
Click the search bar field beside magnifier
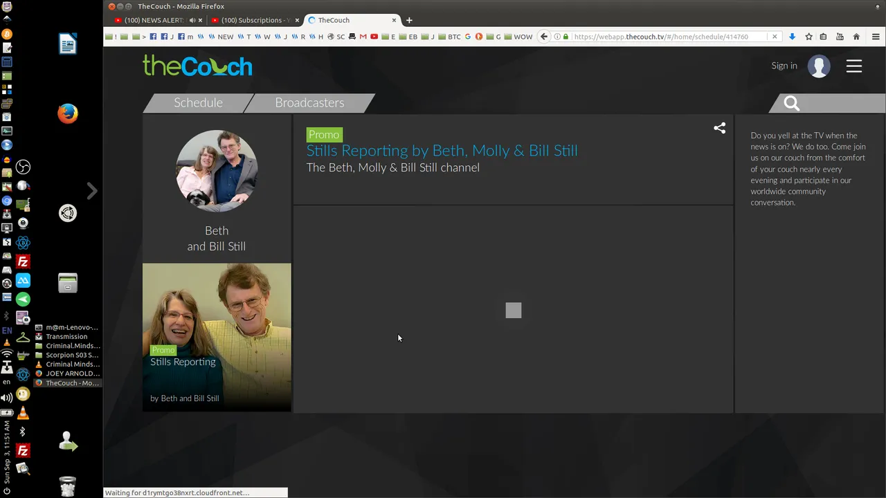coord(844,103)
